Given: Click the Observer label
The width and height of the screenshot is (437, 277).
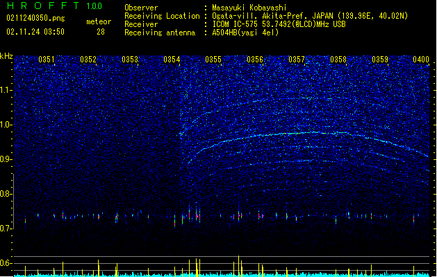Looking at the screenshot, I should click(141, 8).
